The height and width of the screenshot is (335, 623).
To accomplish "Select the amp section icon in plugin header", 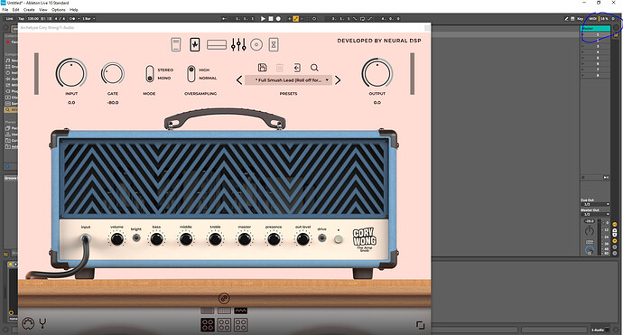I will 195,44.
